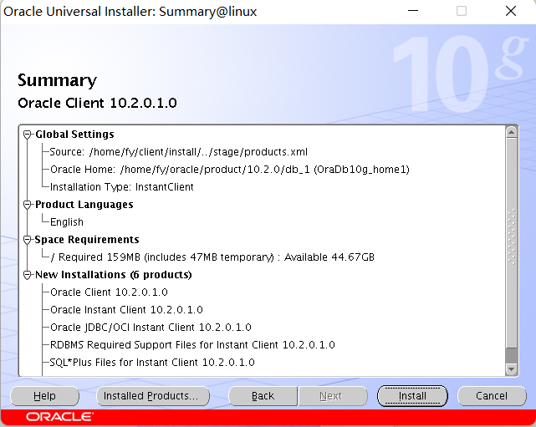Screen dimensions: 536x427
Task: Click the greyed-out Next button
Action: (333, 396)
